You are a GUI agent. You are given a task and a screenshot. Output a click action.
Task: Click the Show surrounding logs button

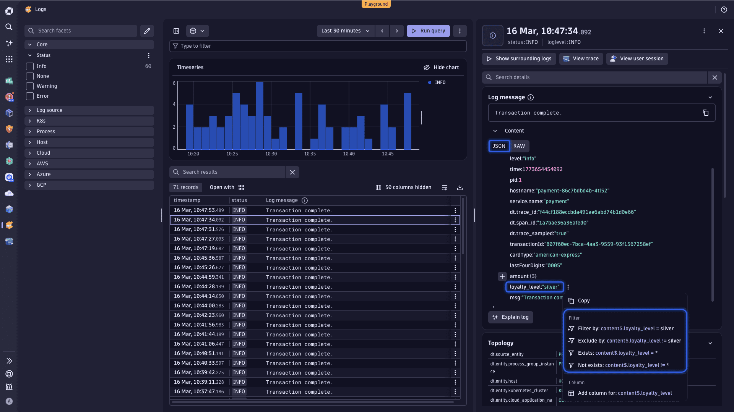point(519,58)
